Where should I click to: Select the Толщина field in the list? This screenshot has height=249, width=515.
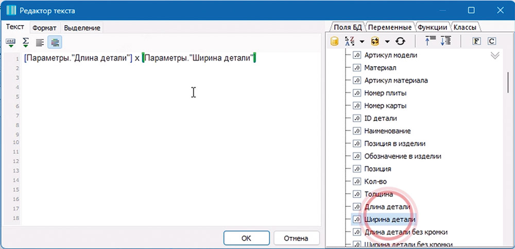379,194
